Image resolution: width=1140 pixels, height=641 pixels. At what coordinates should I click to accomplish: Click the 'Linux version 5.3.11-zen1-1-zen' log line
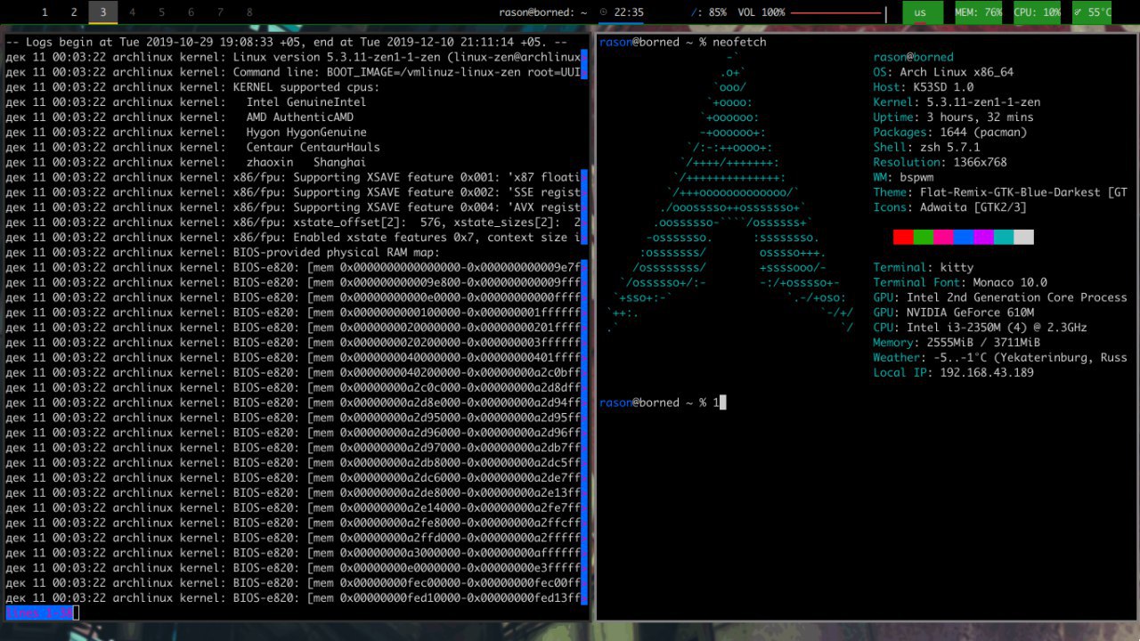click(x=293, y=57)
